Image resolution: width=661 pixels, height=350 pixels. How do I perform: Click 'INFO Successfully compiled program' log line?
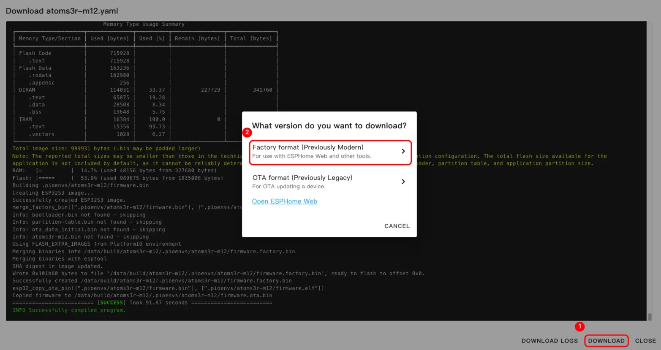click(x=69, y=310)
